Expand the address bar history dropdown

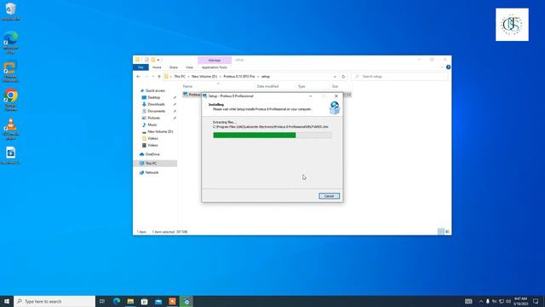(x=335, y=77)
